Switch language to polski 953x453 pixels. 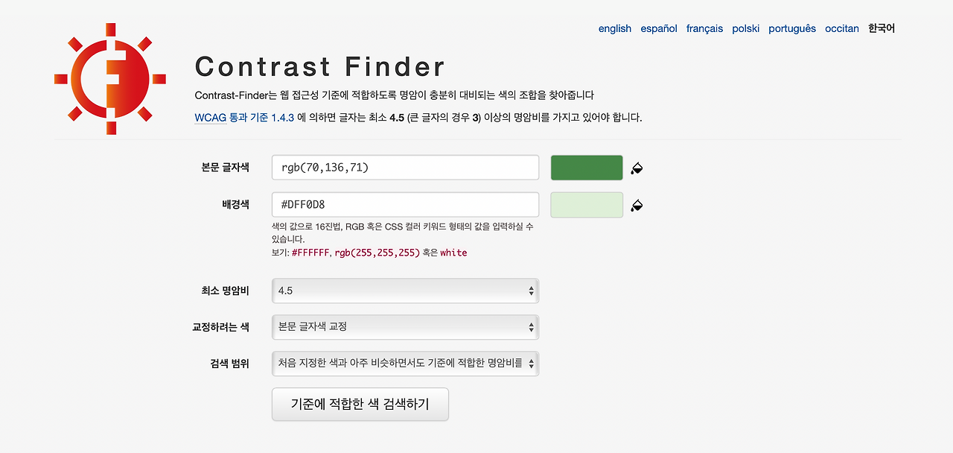click(746, 28)
